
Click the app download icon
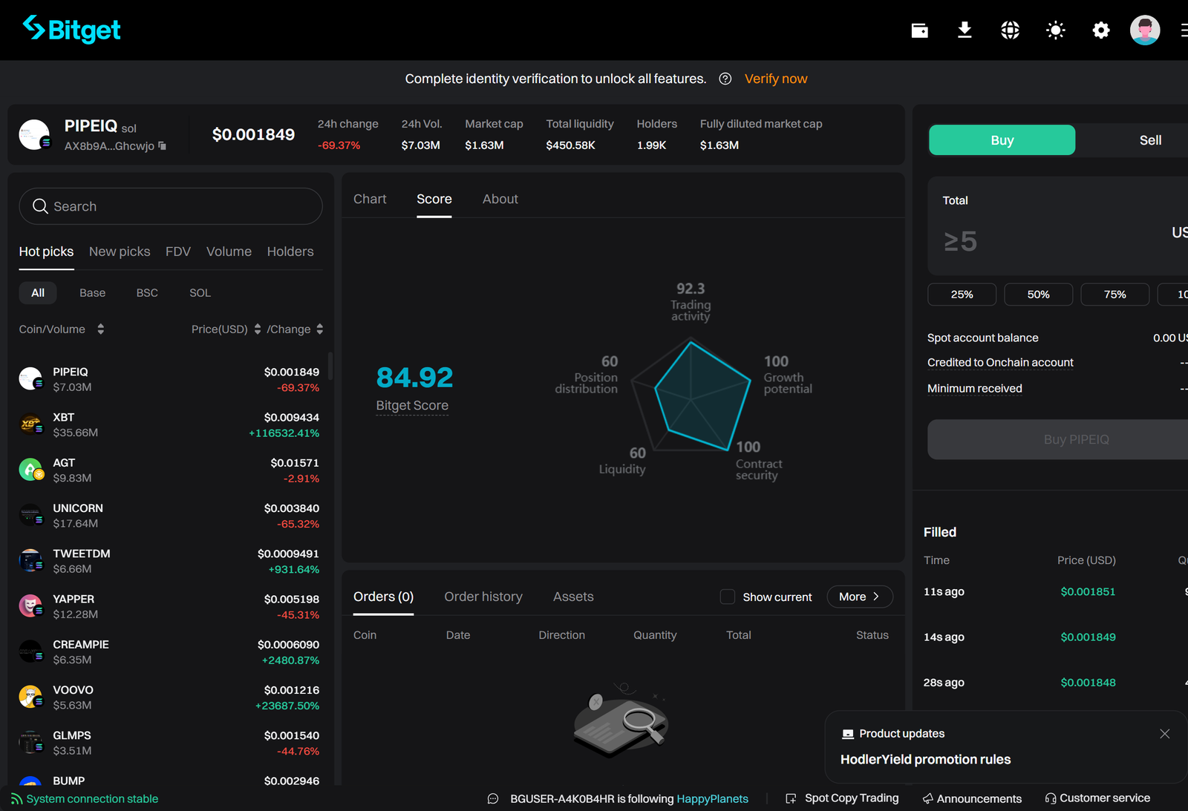pyautogui.click(x=964, y=30)
